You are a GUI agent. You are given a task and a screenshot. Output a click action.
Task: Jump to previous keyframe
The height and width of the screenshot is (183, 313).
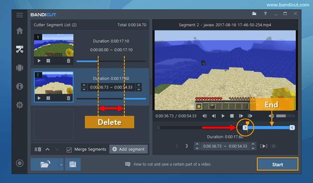point(205,116)
